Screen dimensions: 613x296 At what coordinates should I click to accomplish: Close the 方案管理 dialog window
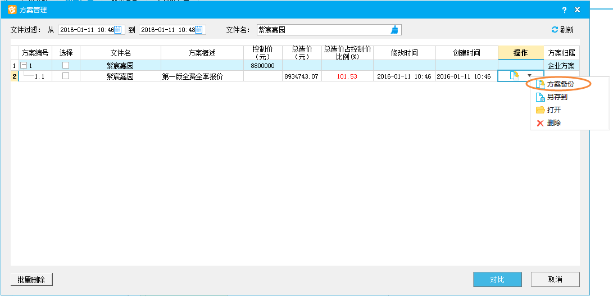(x=577, y=10)
